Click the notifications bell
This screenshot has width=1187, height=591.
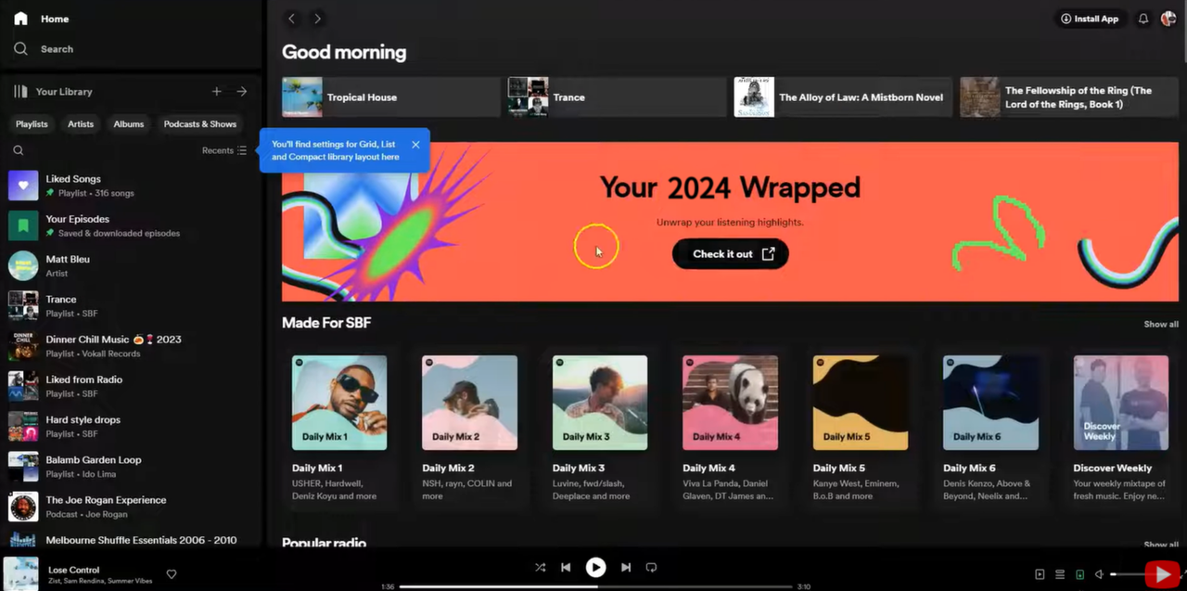click(1142, 19)
